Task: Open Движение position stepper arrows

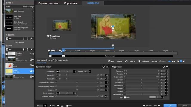Action: 74,71
